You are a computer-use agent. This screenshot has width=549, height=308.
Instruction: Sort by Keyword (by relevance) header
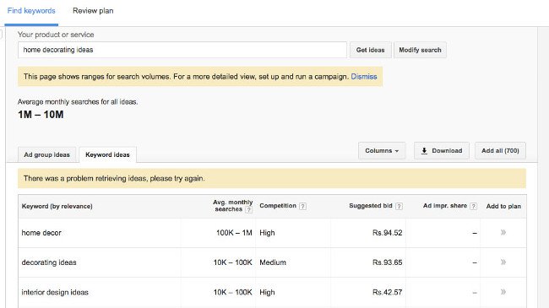[x=57, y=206]
